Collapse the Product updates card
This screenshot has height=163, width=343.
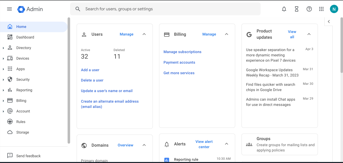coord(309,34)
